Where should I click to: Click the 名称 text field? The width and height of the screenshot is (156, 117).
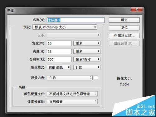(x=76, y=20)
